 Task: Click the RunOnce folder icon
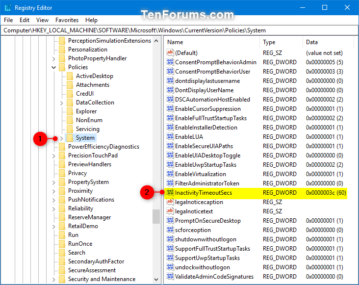click(x=62, y=244)
